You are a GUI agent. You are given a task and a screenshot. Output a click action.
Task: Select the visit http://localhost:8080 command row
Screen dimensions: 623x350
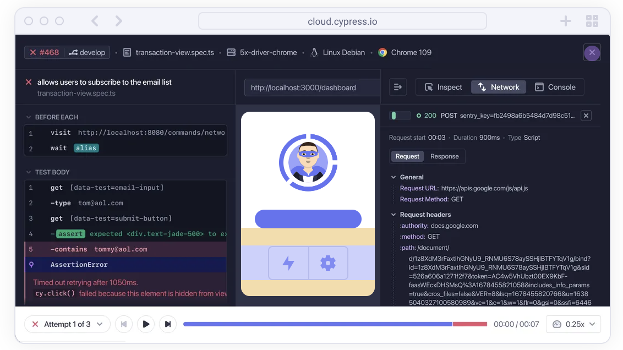tap(125, 133)
